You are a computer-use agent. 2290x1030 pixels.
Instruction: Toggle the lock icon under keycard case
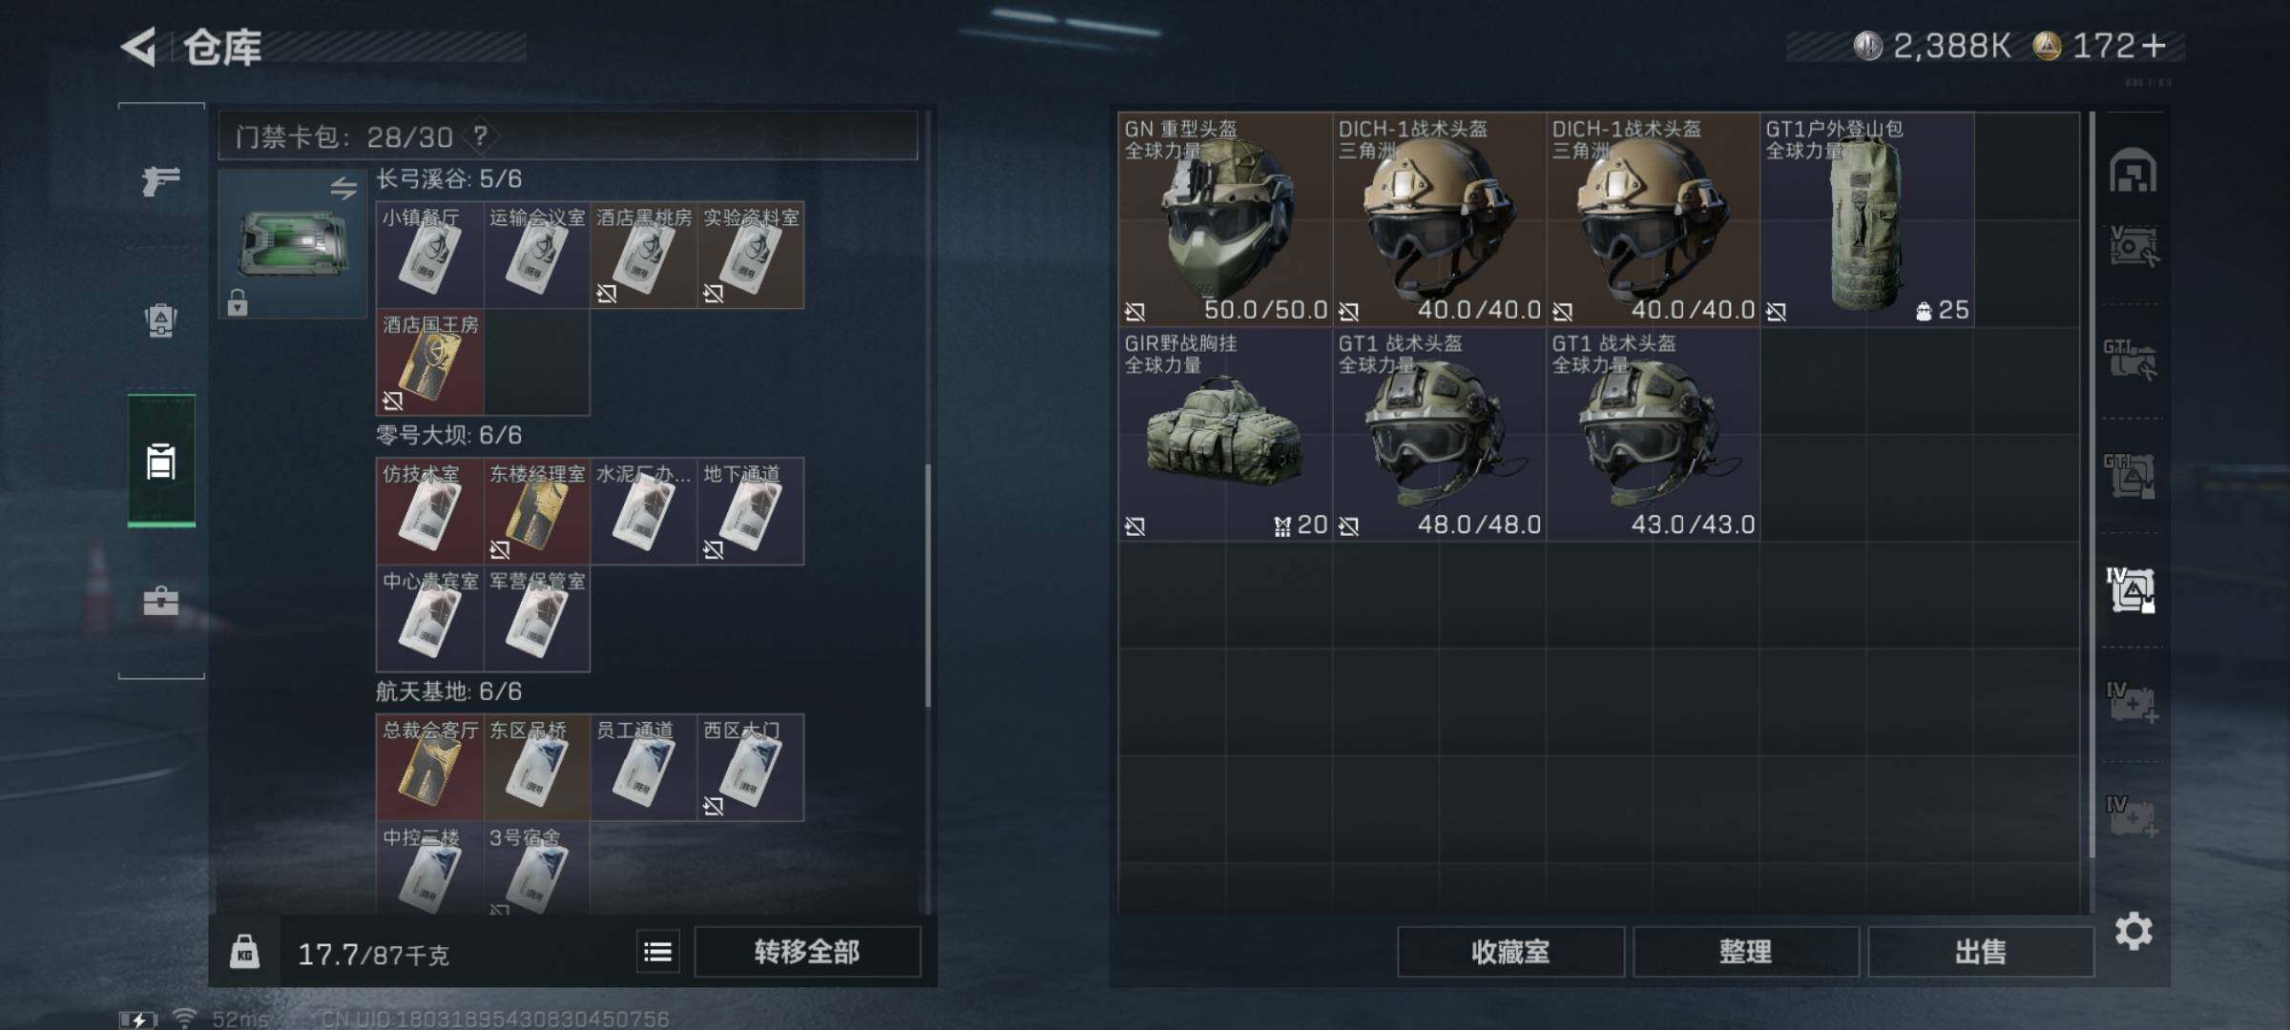[x=238, y=302]
